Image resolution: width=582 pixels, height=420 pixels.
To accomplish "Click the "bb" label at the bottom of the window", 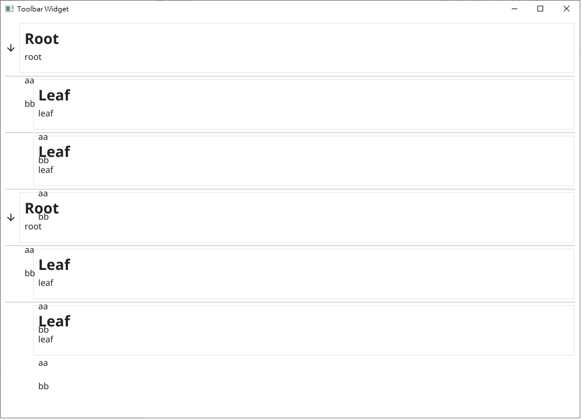I will [43, 386].
